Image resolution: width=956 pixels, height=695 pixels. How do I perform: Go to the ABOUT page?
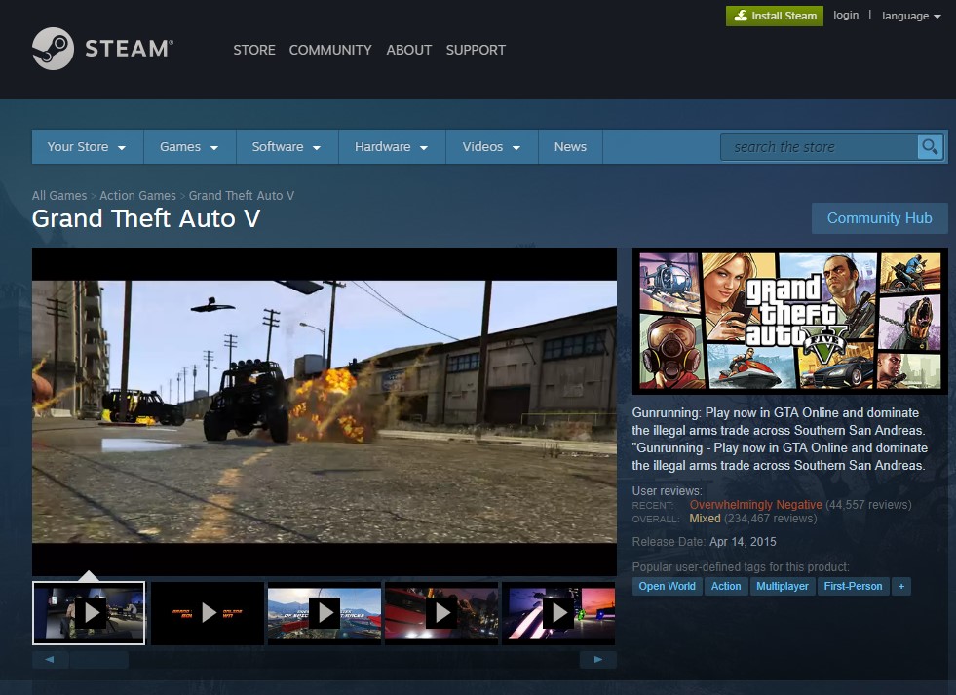(x=409, y=50)
